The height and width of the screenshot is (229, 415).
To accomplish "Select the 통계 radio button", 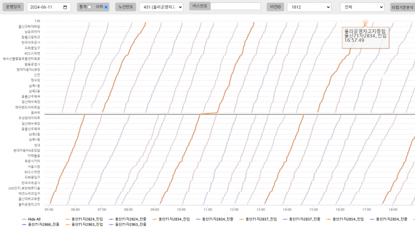I will click(x=89, y=7).
